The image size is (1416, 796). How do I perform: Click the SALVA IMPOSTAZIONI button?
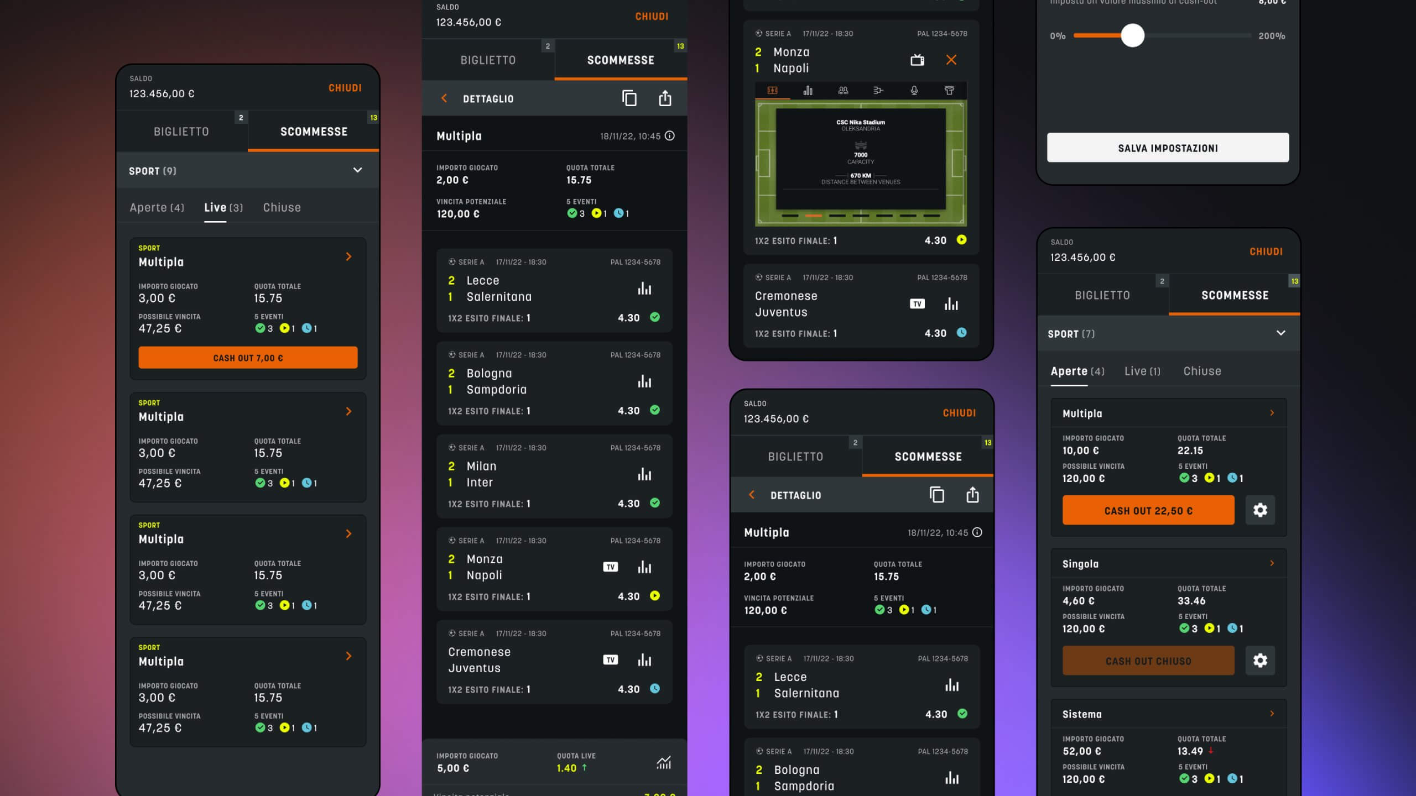pos(1168,148)
